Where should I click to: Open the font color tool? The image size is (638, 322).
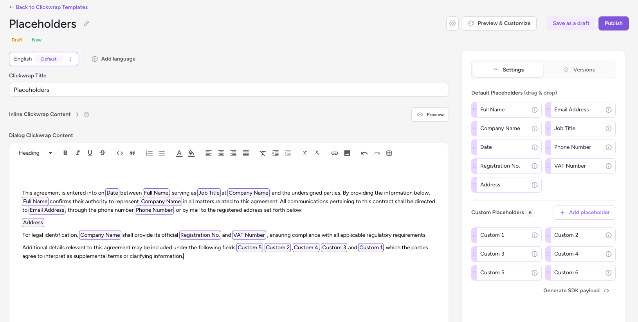pos(179,153)
